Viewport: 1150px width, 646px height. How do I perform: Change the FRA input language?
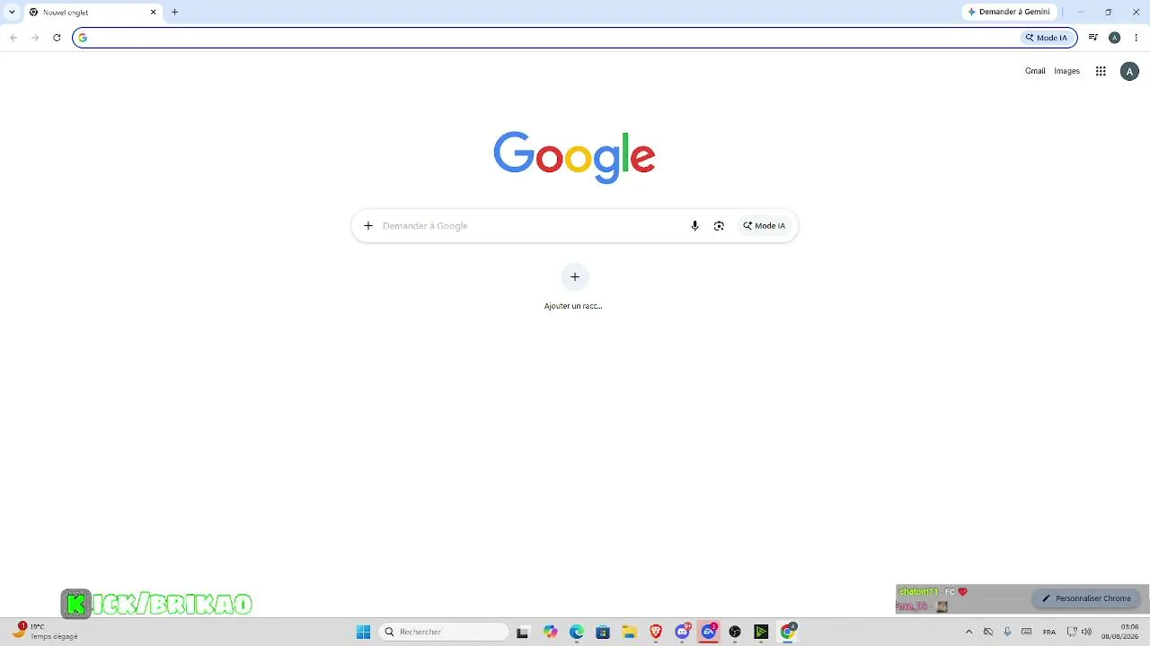coord(1049,633)
